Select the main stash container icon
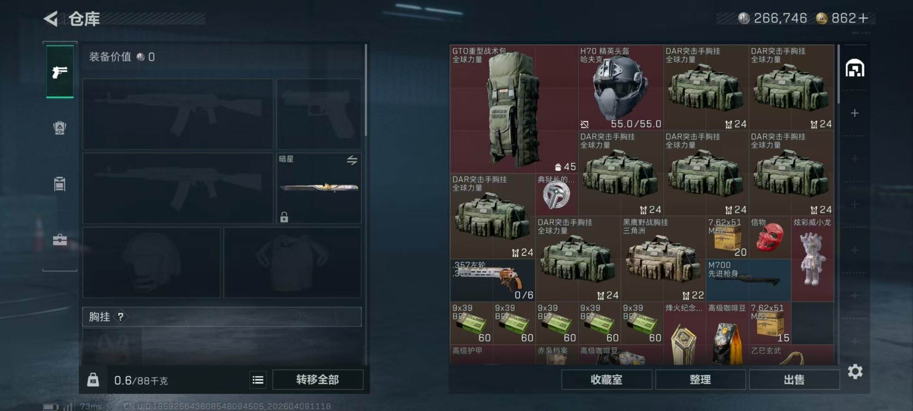This screenshot has width=913, height=411. pyautogui.click(x=855, y=68)
